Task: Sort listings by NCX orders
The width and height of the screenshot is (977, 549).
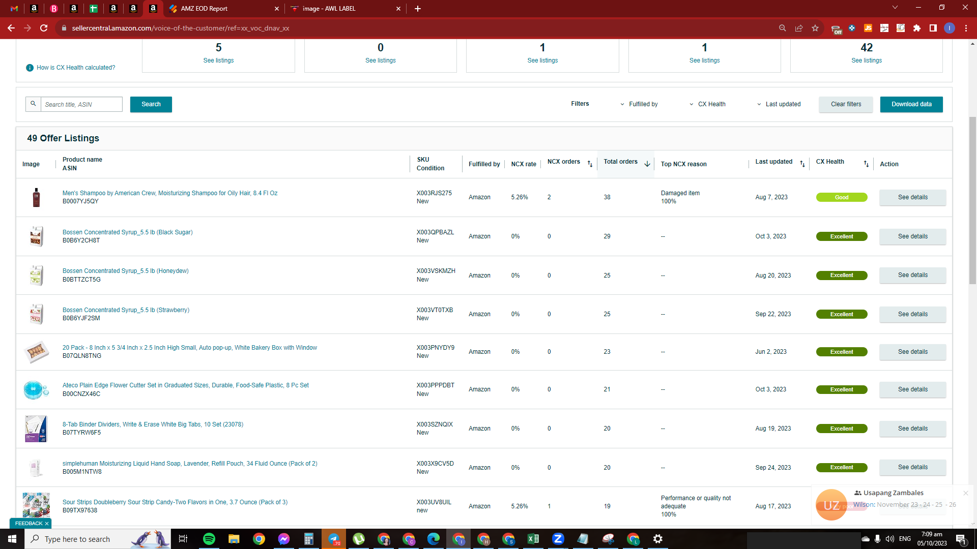Action: [x=590, y=164]
